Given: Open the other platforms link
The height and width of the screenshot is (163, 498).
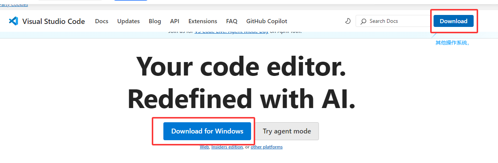Looking at the screenshot, I should point(266,147).
